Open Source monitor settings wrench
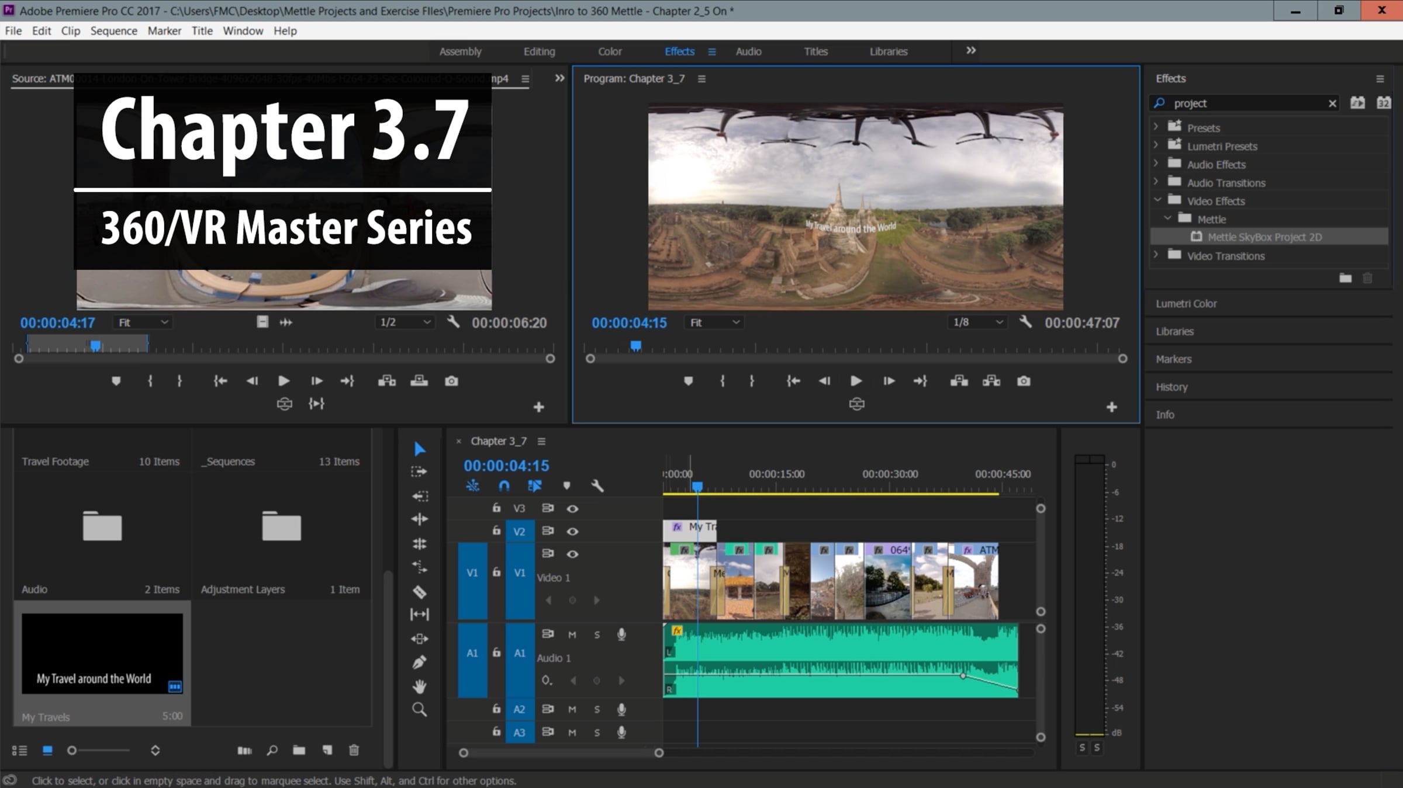The height and width of the screenshot is (788, 1403). [453, 322]
